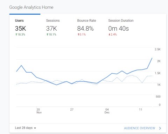168x134 pixels.
Task: Click the chart's final peak data point
Action: coord(152,58)
